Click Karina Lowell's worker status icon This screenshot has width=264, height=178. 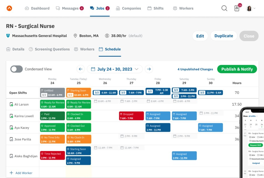click(11, 116)
